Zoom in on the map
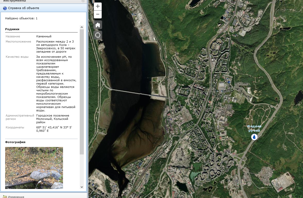 (98, 6)
